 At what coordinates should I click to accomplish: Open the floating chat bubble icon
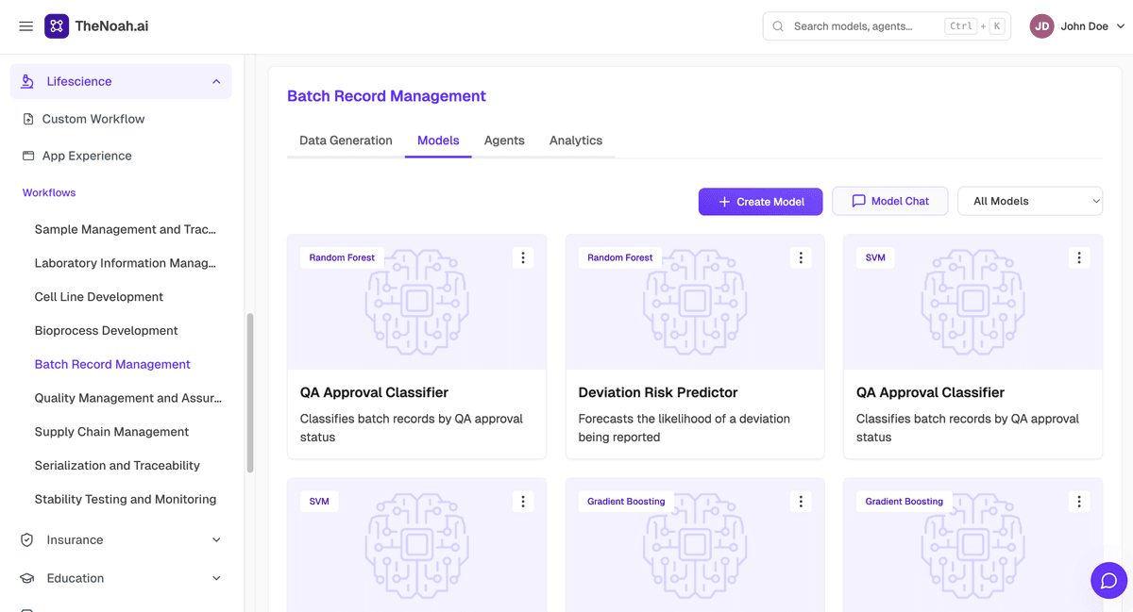point(1108,580)
